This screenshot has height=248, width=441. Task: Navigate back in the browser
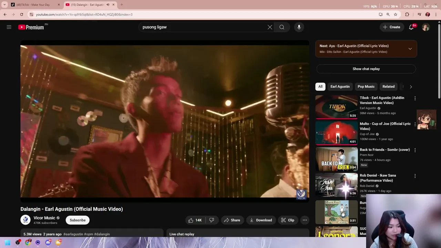click(x=5, y=14)
